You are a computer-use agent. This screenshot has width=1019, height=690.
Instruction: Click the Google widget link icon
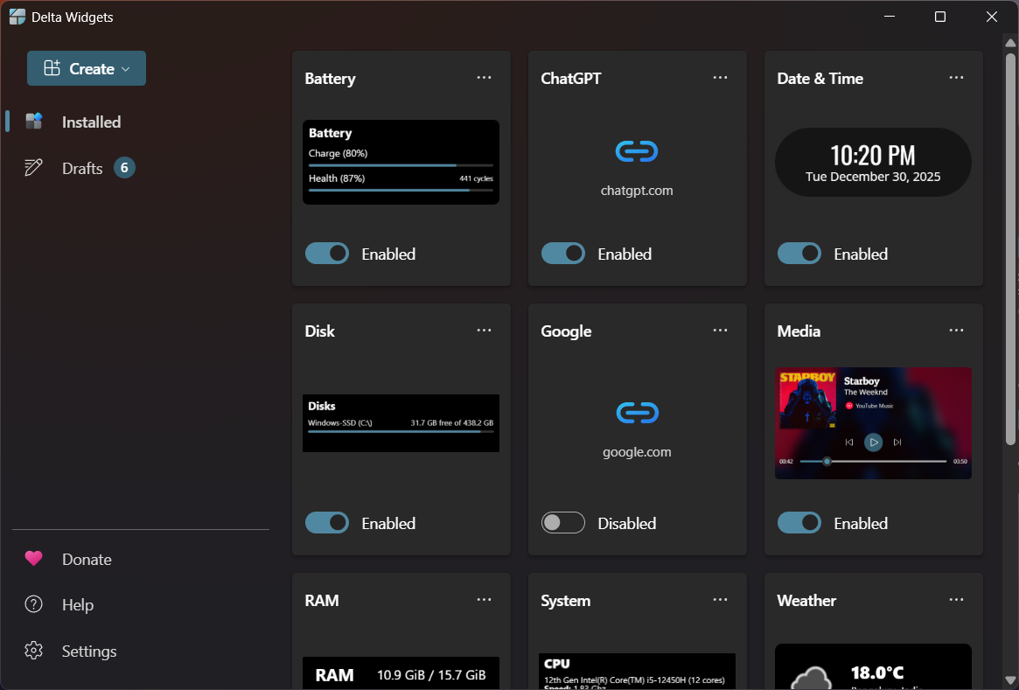pos(637,413)
